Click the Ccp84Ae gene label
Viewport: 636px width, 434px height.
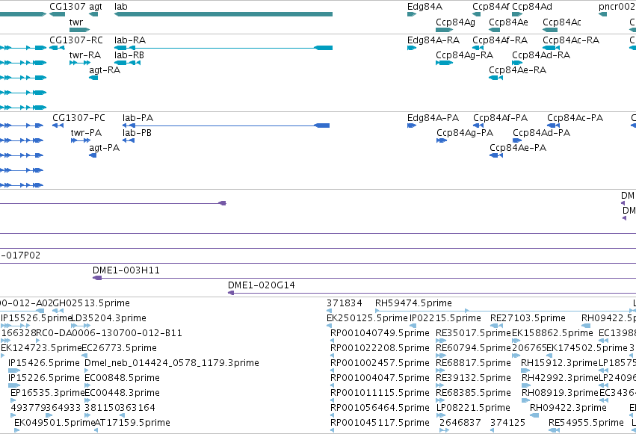click(x=508, y=22)
